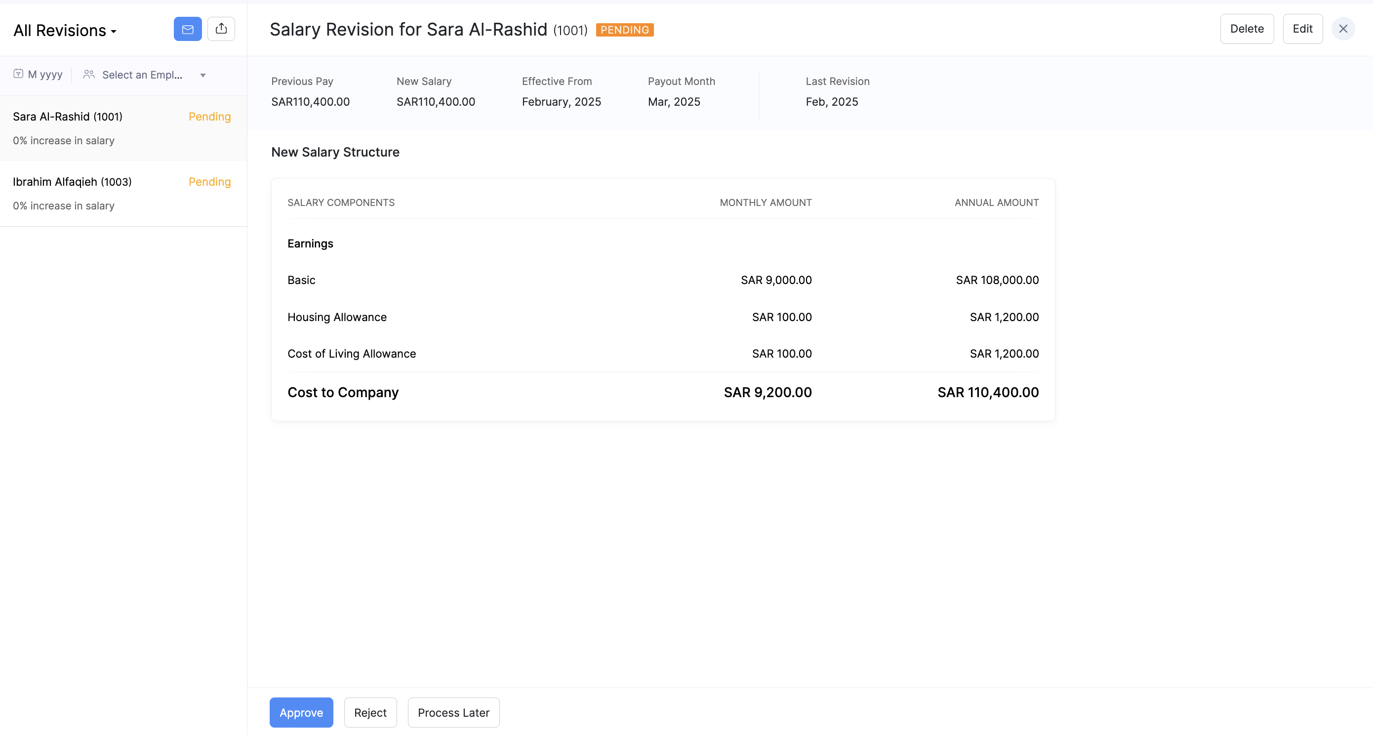Screen dimensions: 1373x735
Task: Expand the Select an Employee dropdown arrow
Action: click(202, 75)
